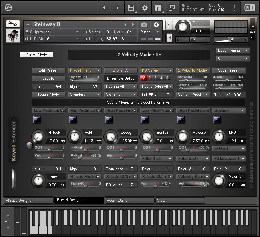
Task: Open the Sustain Pedal dropdown
Action: pos(193,94)
